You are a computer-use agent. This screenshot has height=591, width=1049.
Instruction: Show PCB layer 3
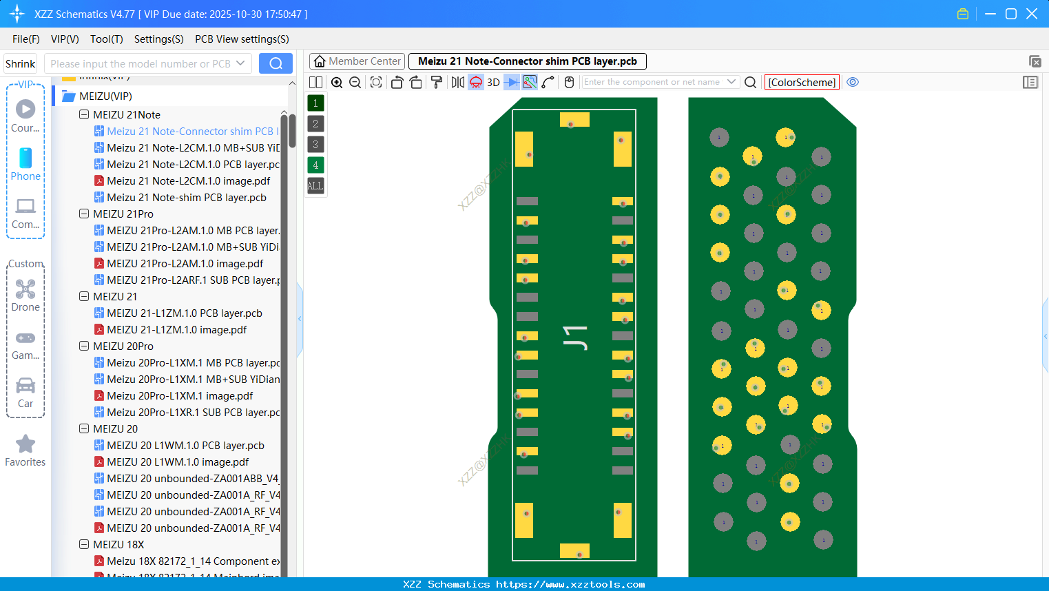click(x=315, y=145)
